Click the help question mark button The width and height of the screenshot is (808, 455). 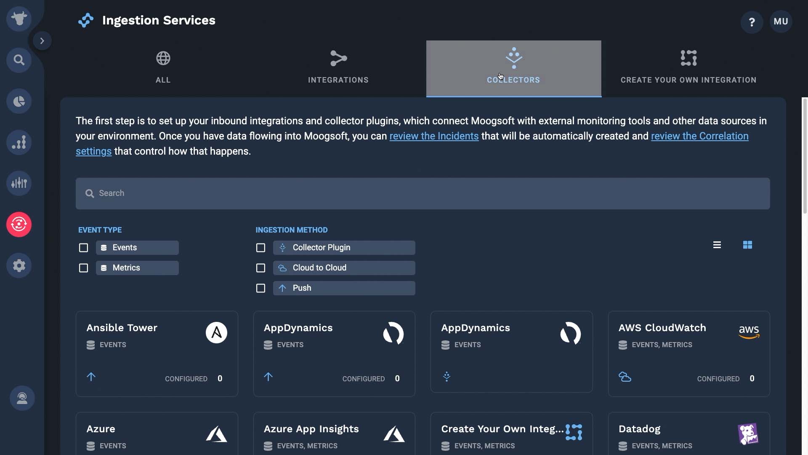click(x=752, y=22)
